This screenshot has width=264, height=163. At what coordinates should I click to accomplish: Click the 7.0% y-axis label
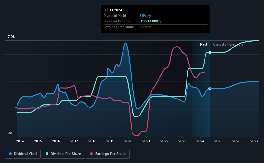[11, 37]
